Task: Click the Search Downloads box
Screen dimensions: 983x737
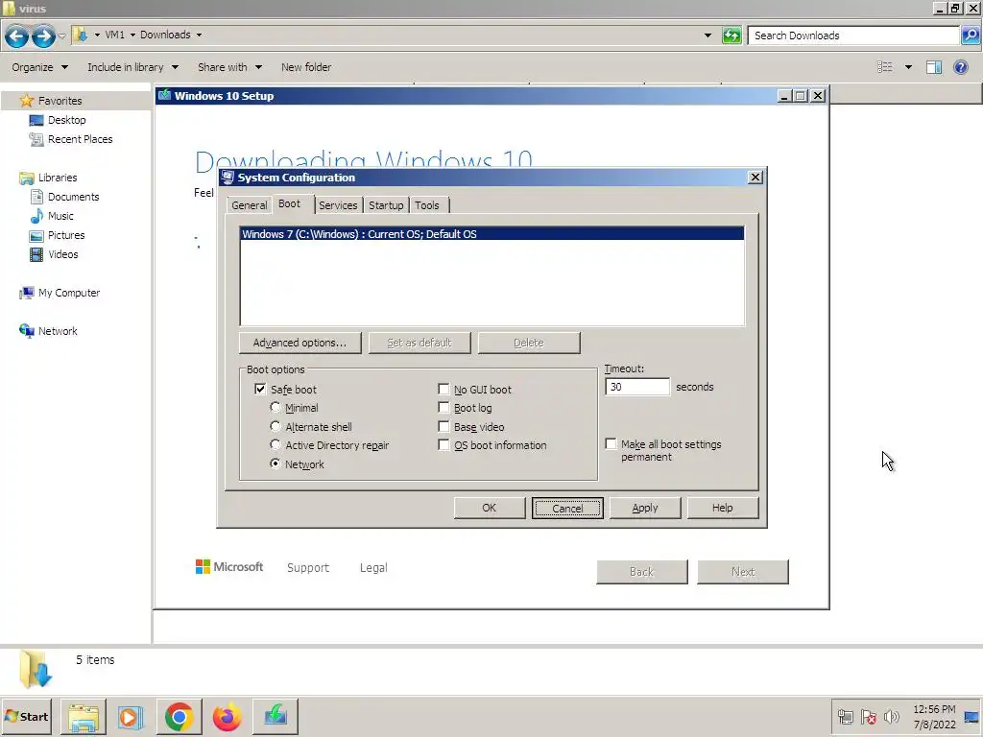Action: point(853,36)
